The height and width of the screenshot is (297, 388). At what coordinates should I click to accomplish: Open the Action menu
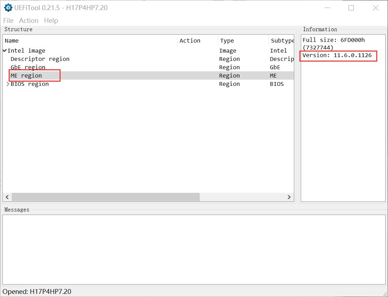point(29,20)
